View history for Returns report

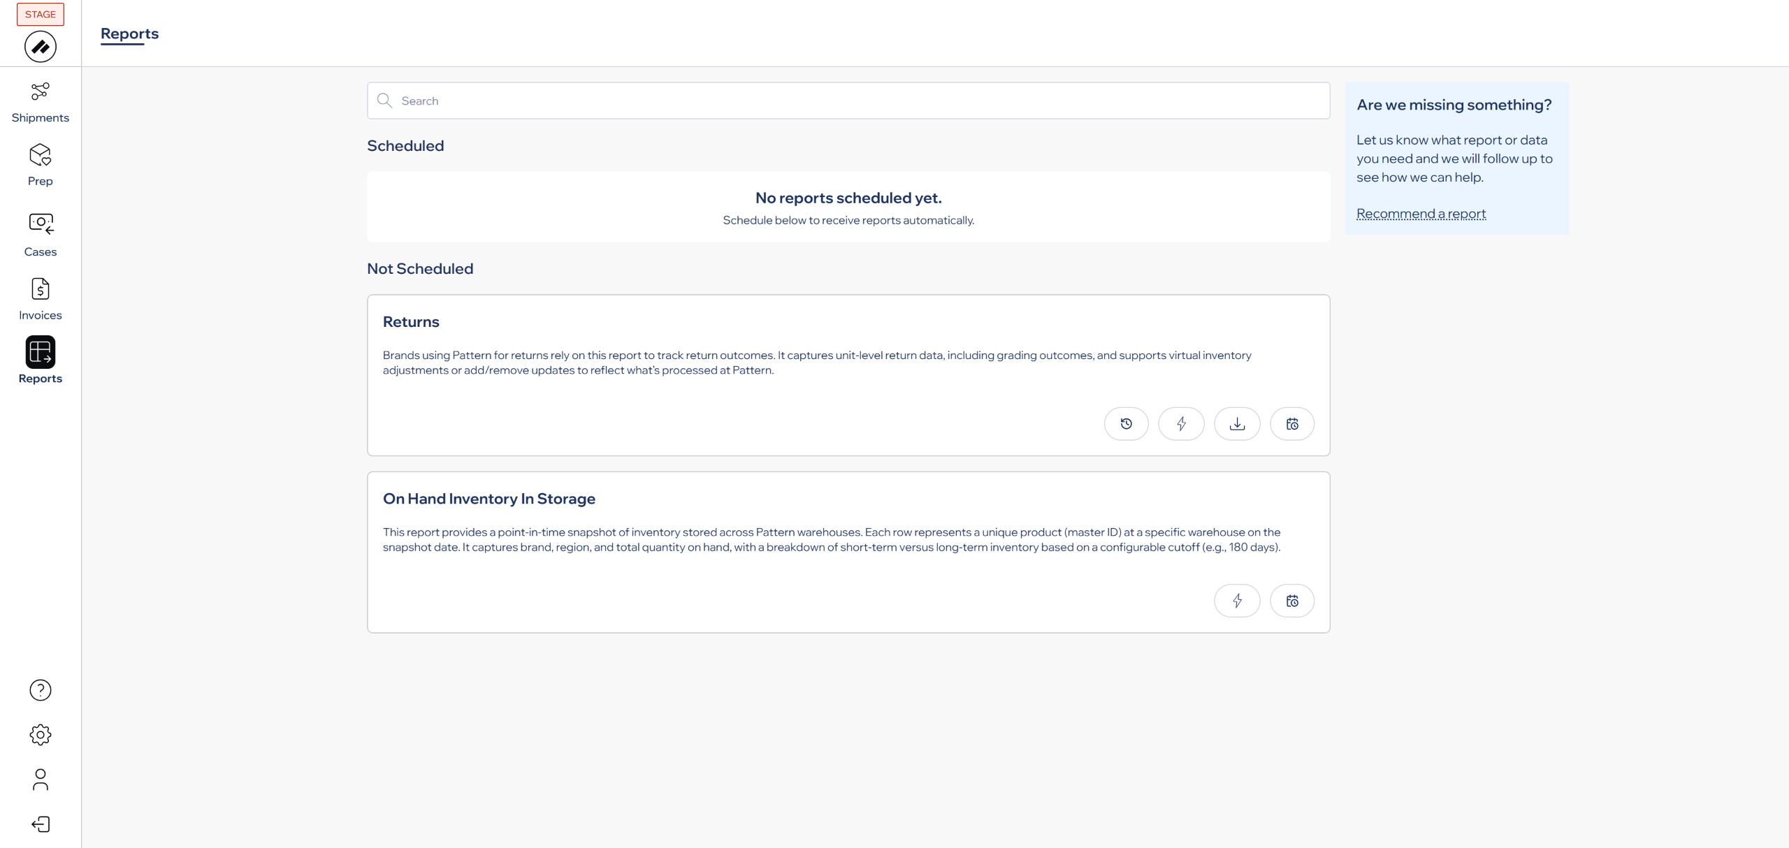coord(1126,424)
